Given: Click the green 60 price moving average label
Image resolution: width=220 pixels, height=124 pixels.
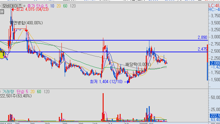Looking at the screenshot, I should coord(65,6).
